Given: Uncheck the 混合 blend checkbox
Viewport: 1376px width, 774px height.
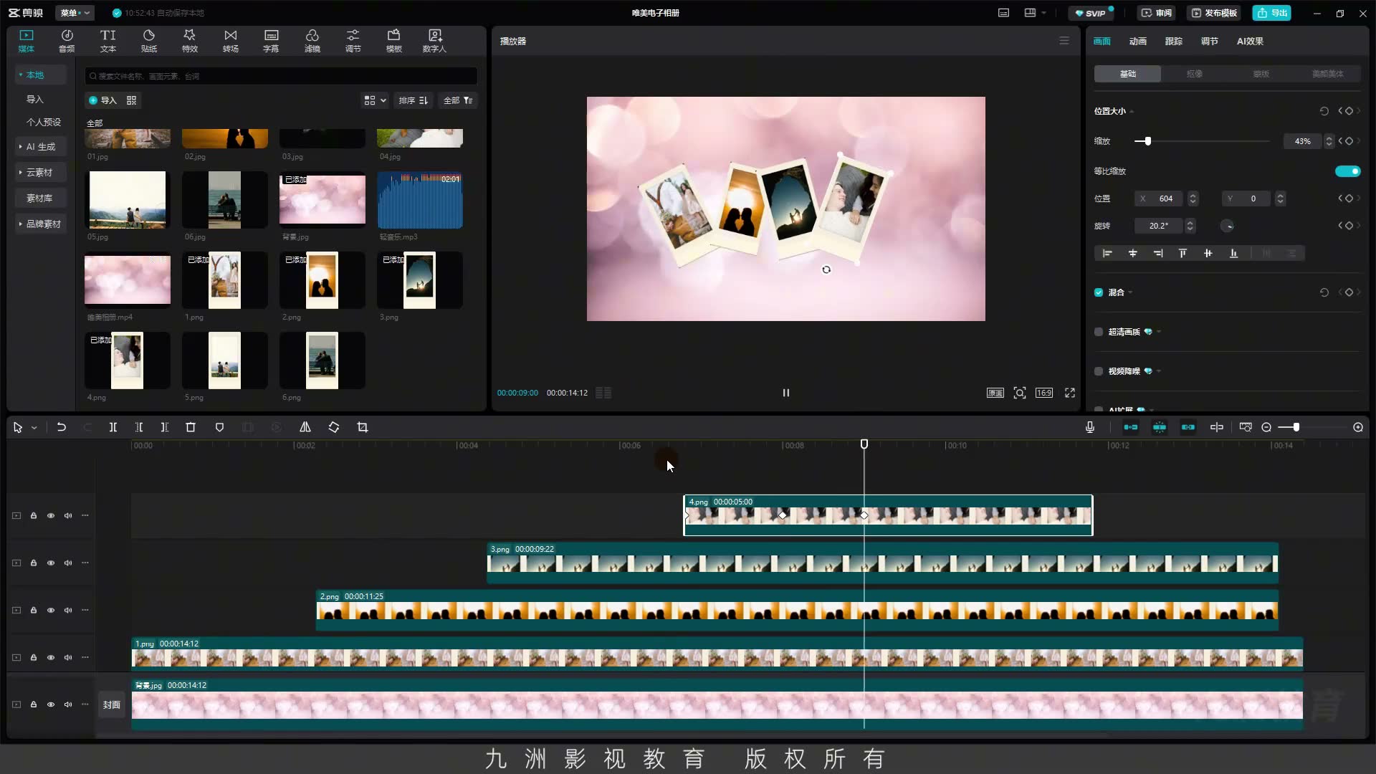Looking at the screenshot, I should (1099, 292).
